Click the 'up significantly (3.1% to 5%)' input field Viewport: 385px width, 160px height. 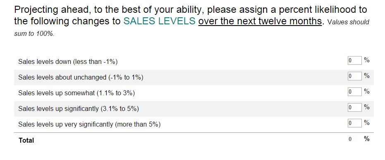[354, 107]
